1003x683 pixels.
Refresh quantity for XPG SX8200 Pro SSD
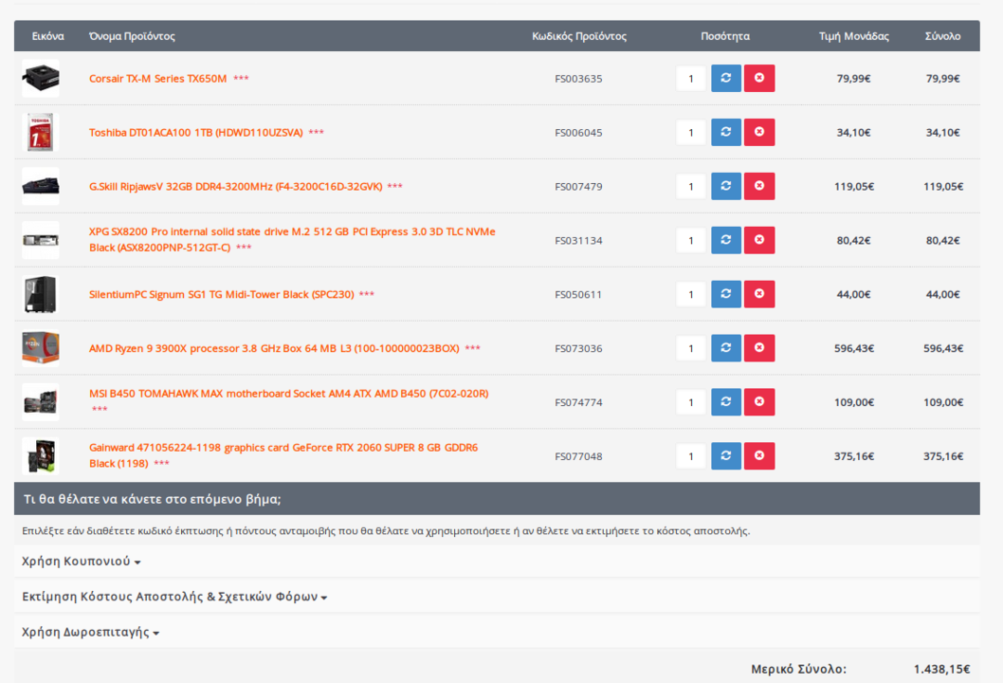click(726, 240)
